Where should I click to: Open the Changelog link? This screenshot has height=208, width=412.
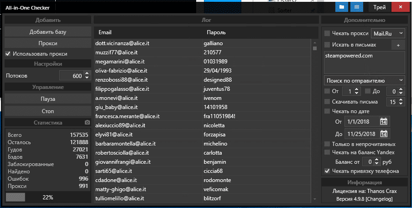379,199
